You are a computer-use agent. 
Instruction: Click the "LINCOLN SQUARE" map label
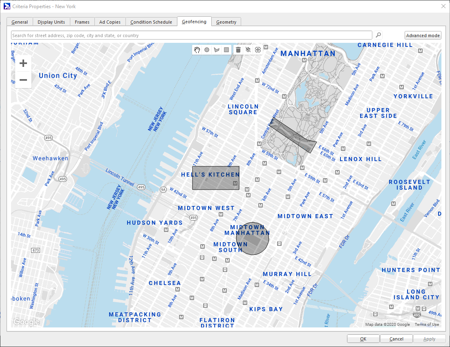click(243, 109)
